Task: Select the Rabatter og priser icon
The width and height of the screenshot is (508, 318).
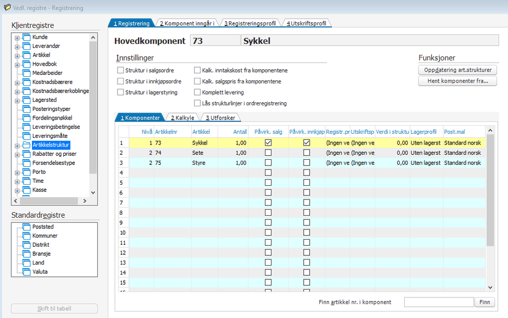Action: pyautogui.click(x=26, y=154)
